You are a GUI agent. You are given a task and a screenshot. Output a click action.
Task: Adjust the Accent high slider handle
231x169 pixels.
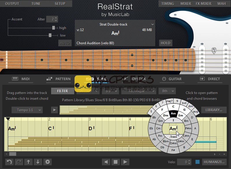point(53,28)
